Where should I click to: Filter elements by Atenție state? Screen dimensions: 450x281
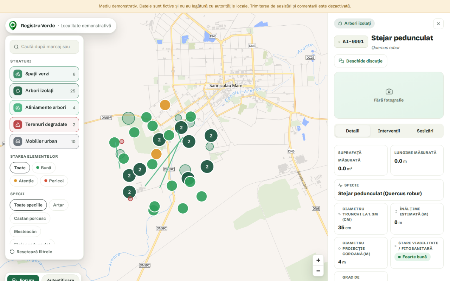coord(24,181)
